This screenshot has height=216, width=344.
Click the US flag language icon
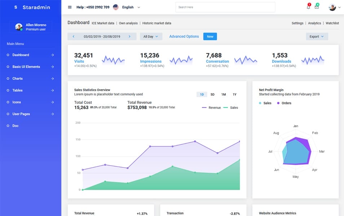pyautogui.click(x=115, y=7)
